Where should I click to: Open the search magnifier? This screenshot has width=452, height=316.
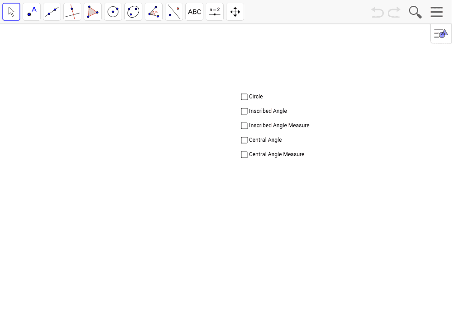click(x=415, y=12)
